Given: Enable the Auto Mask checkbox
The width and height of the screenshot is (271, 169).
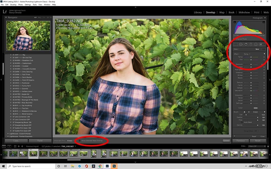Looking at the screenshot, I should [242, 122].
